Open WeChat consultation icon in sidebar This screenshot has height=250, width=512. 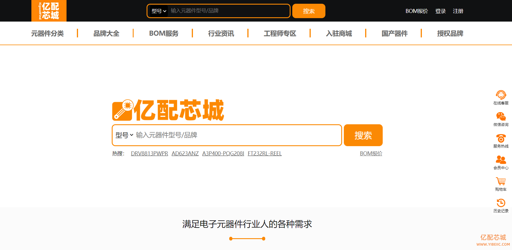[501, 117]
